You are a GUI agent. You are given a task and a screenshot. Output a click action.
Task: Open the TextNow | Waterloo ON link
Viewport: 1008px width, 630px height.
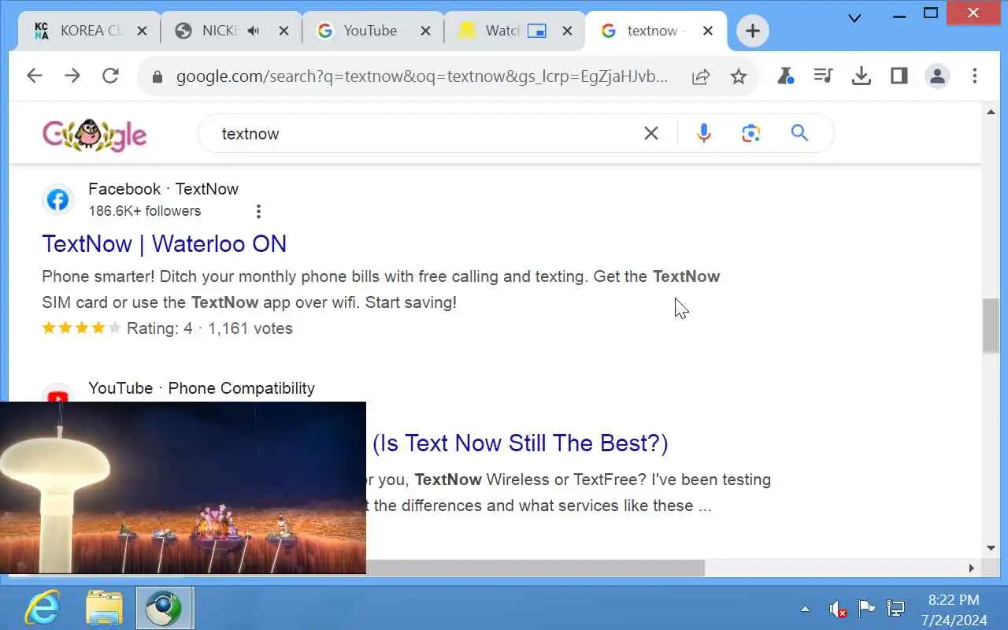(x=164, y=243)
